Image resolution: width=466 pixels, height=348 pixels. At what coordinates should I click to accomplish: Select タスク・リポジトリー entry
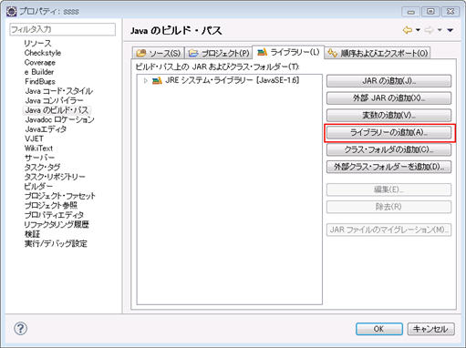tap(55, 177)
